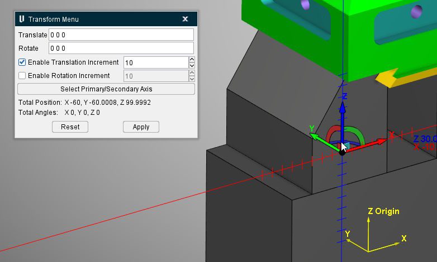Enable the Rotation Increment checkbox
Viewport: 437px width, 262px height.
click(22, 76)
